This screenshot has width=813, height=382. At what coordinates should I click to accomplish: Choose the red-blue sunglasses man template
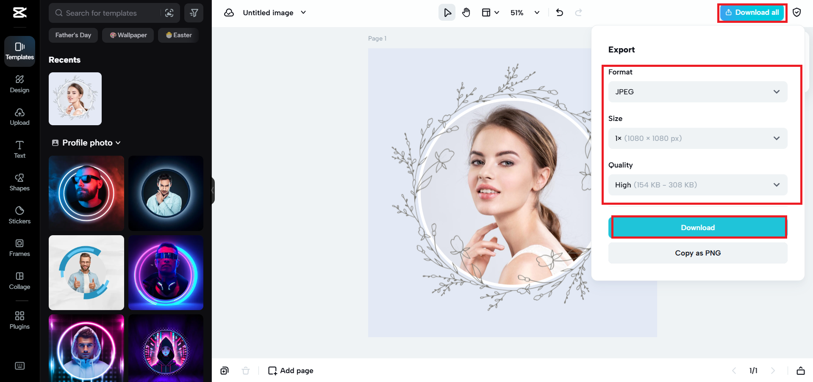click(86, 193)
